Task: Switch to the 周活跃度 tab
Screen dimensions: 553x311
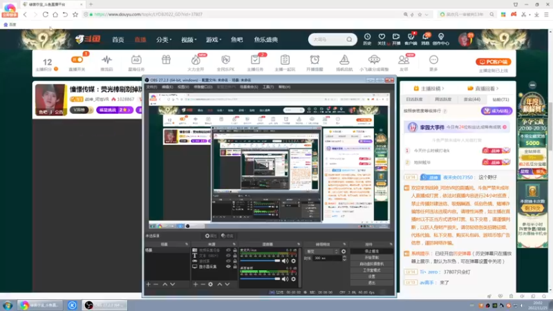Action: (443, 100)
